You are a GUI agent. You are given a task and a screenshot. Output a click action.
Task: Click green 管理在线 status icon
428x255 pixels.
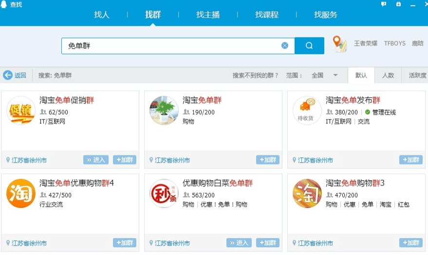368,112
